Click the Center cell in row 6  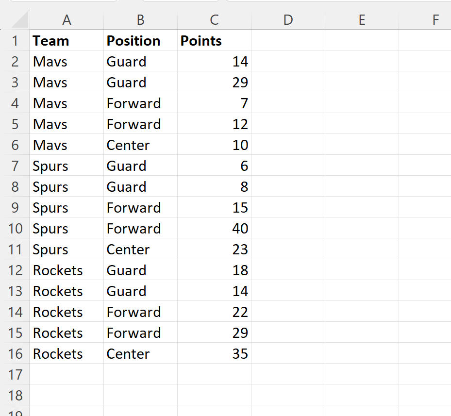[141, 145]
